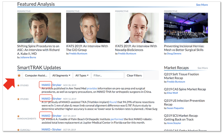Open Q319 US Infection Prevention Recap
Screen dimensions: 224x135
[x=184, y=103]
